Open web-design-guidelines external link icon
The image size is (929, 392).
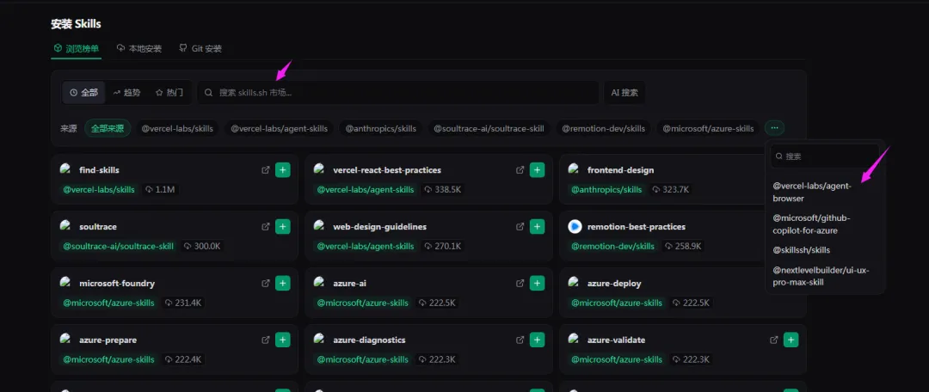coord(520,227)
